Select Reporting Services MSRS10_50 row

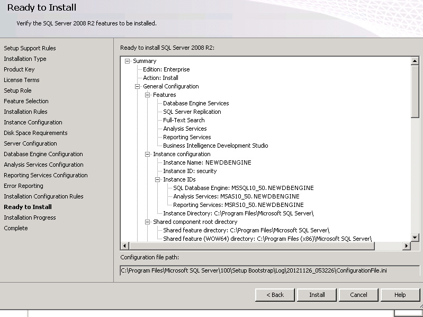(238, 205)
